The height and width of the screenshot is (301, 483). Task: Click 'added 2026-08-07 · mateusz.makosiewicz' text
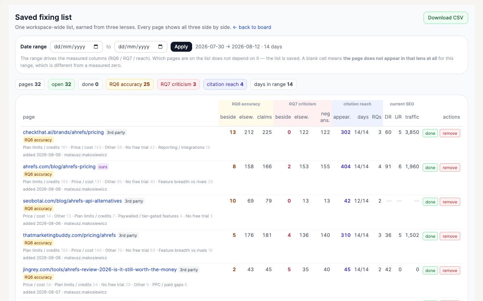tap(65, 292)
